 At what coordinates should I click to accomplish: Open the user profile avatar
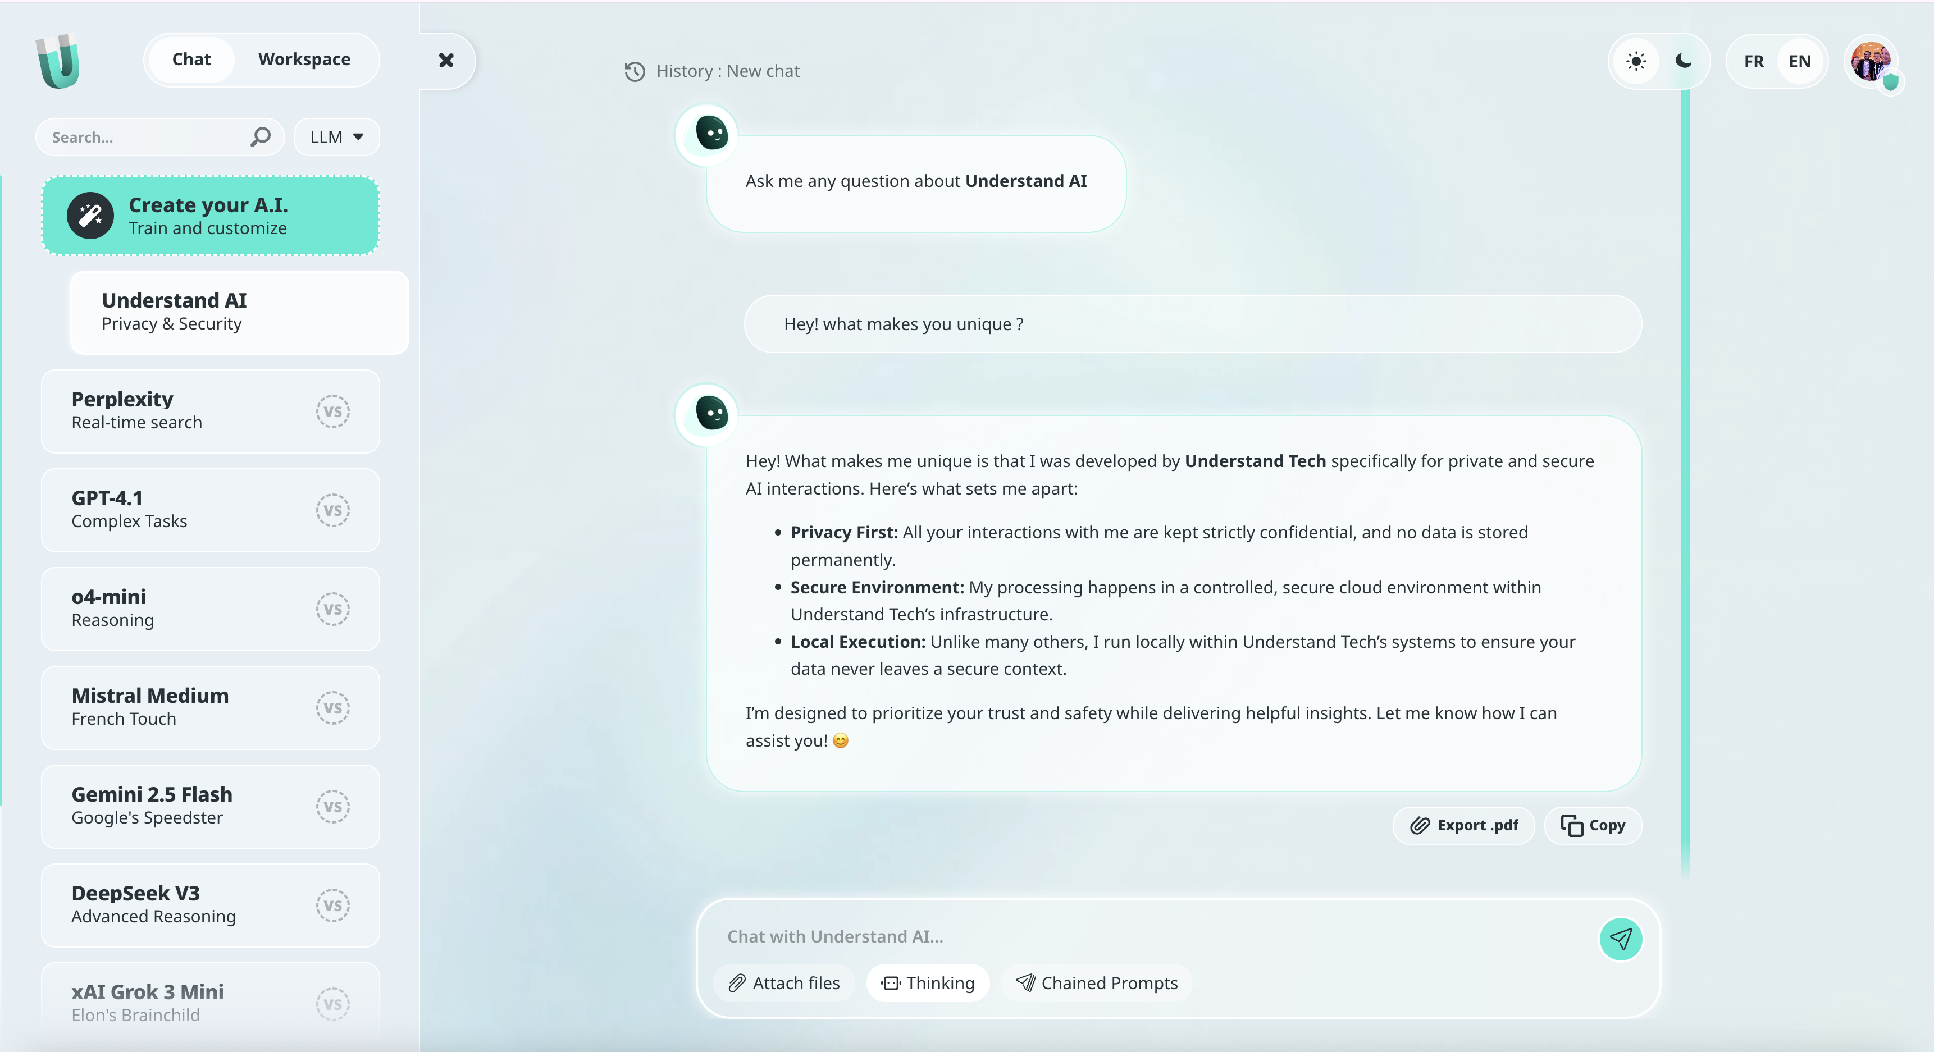point(1870,62)
